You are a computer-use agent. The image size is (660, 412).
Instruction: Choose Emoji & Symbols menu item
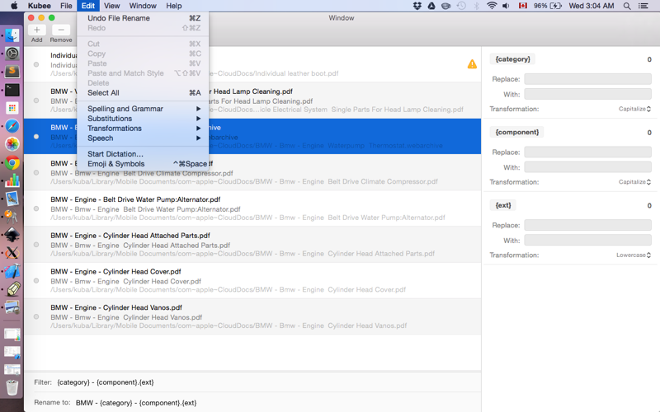pyautogui.click(x=143, y=164)
